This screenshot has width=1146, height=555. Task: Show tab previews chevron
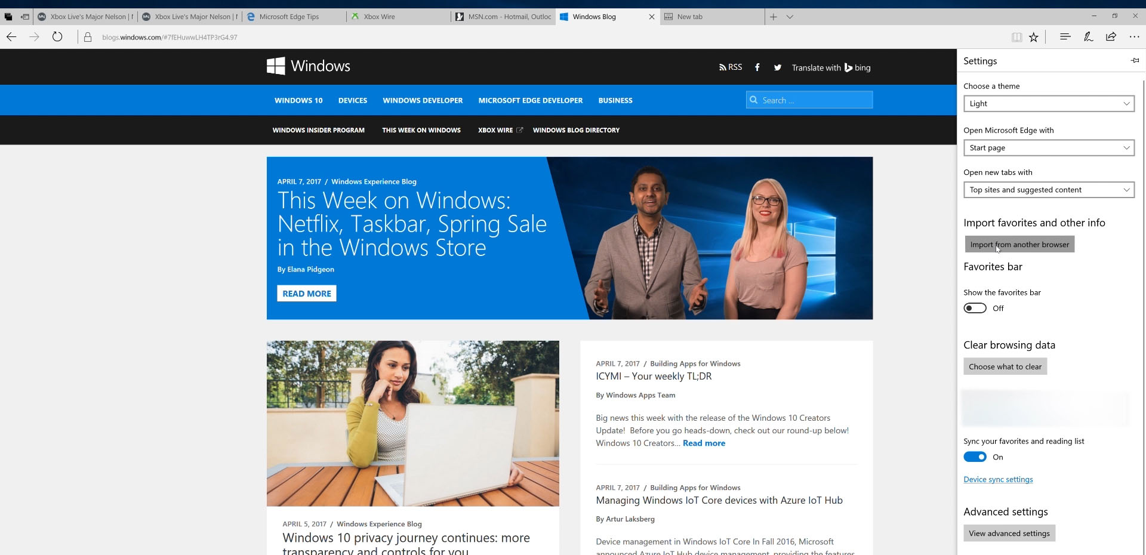pos(790,17)
